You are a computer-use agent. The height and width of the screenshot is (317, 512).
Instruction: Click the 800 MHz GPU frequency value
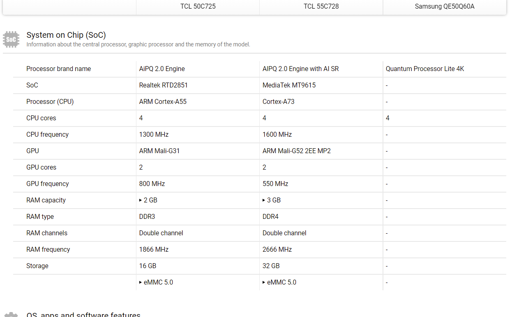pyautogui.click(x=152, y=184)
